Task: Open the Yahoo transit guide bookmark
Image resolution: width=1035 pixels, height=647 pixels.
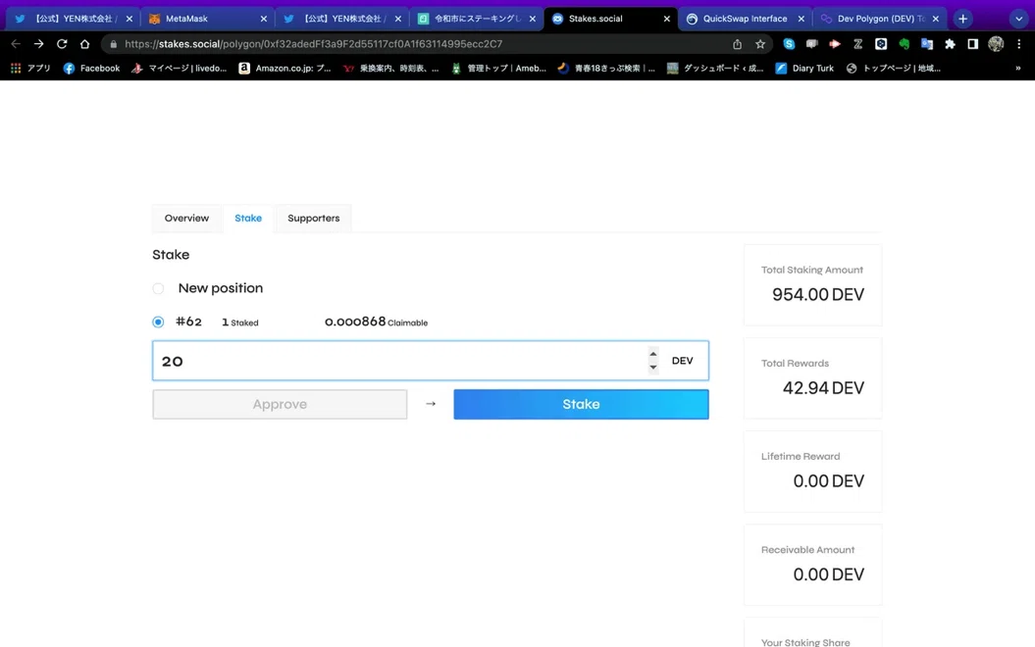Action: [x=390, y=68]
